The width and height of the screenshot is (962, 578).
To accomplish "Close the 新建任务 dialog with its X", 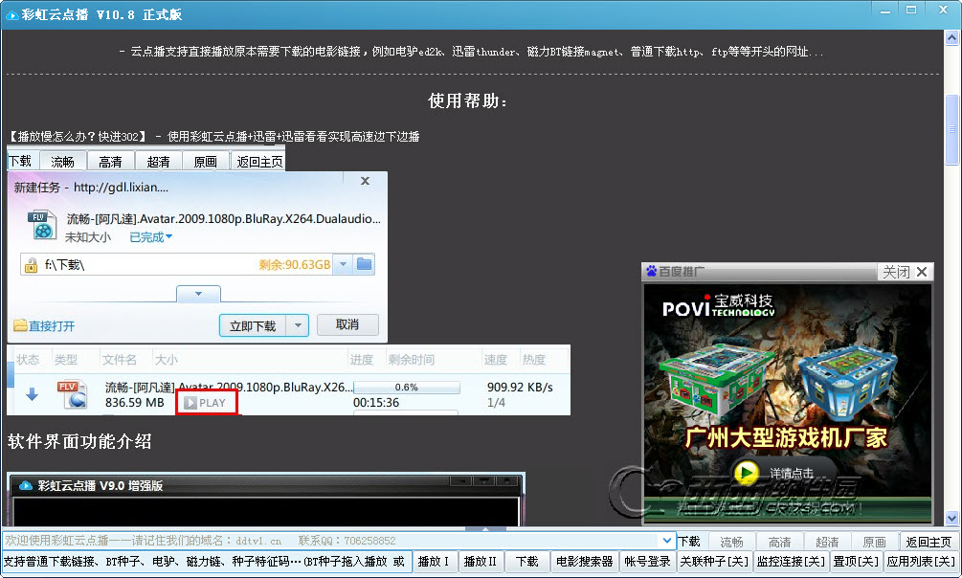I will point(365,181).
